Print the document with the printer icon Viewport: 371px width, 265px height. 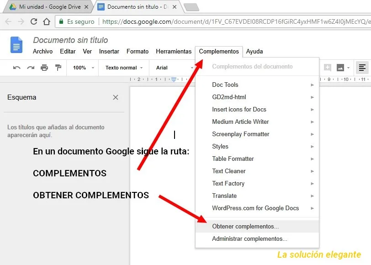(x=44, y=68)
